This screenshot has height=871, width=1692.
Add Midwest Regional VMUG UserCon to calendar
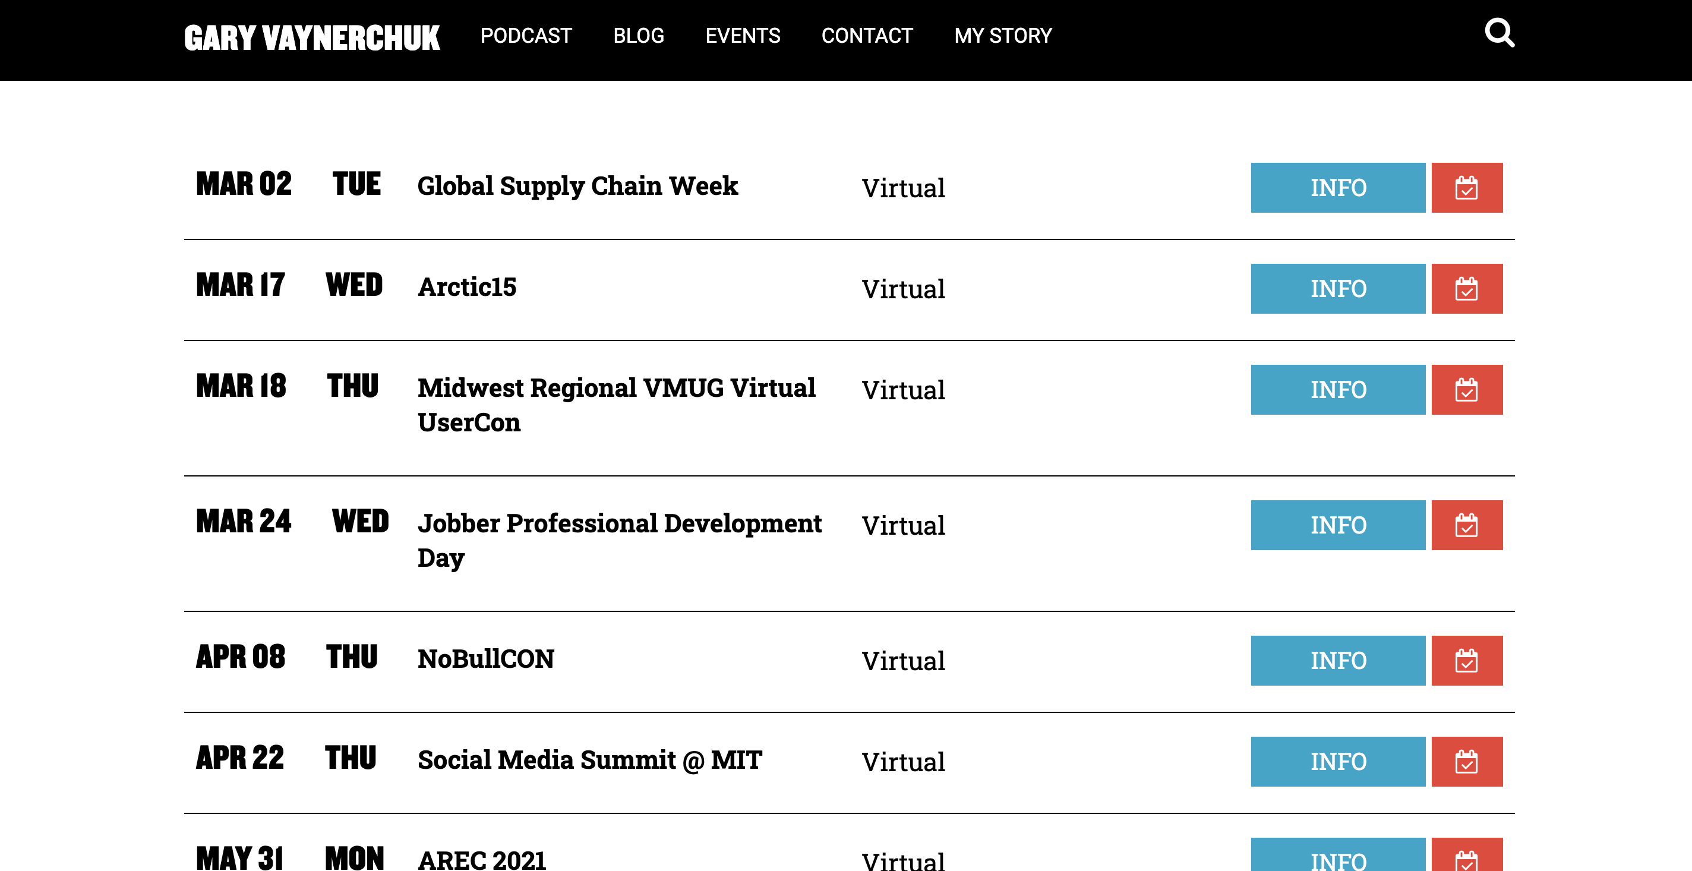[1467, 390]
